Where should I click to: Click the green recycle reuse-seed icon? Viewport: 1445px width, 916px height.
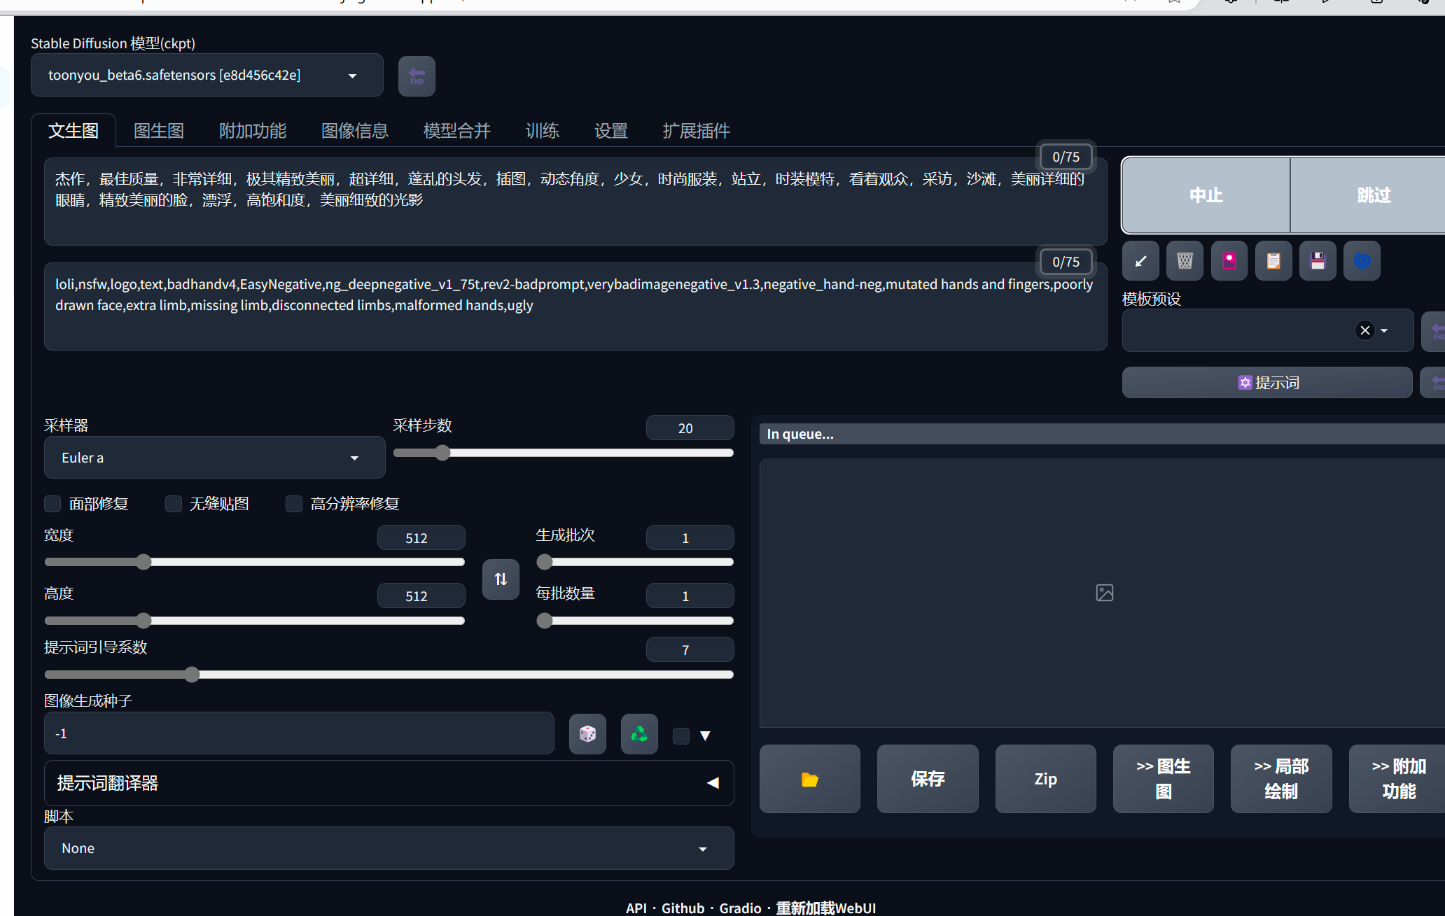coord(639,734)
